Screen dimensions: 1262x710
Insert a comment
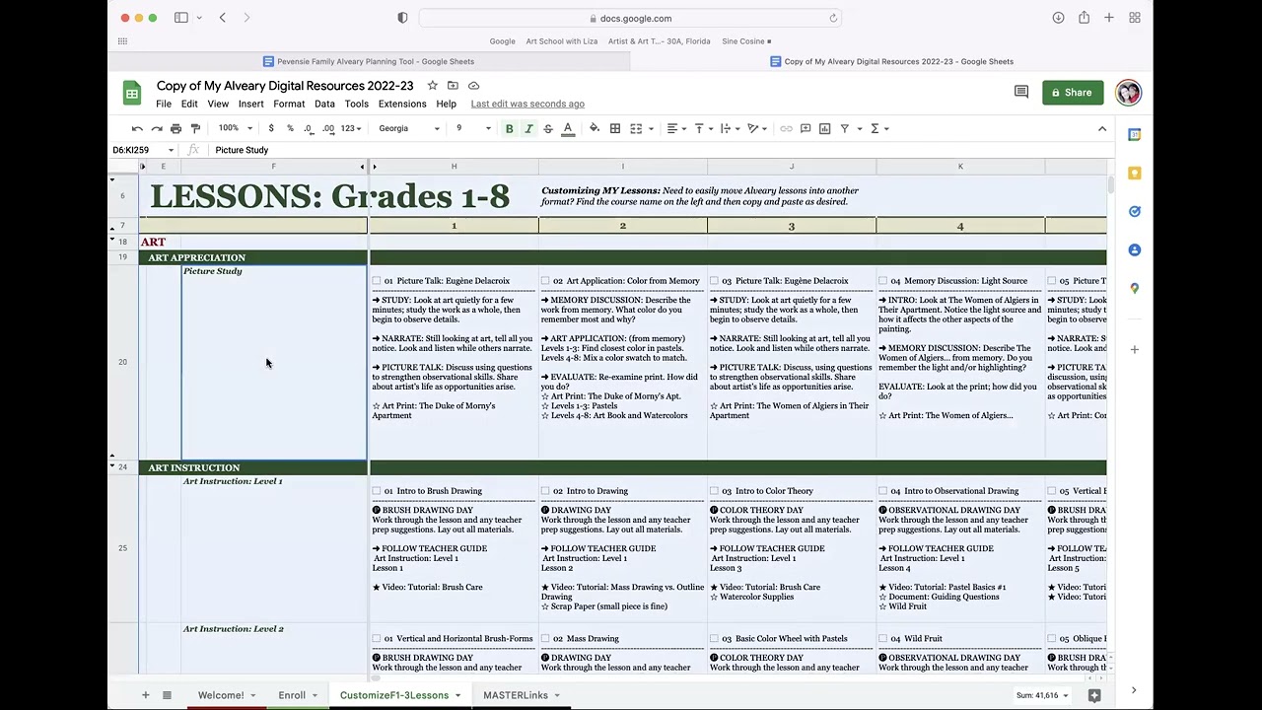(806, 128)
